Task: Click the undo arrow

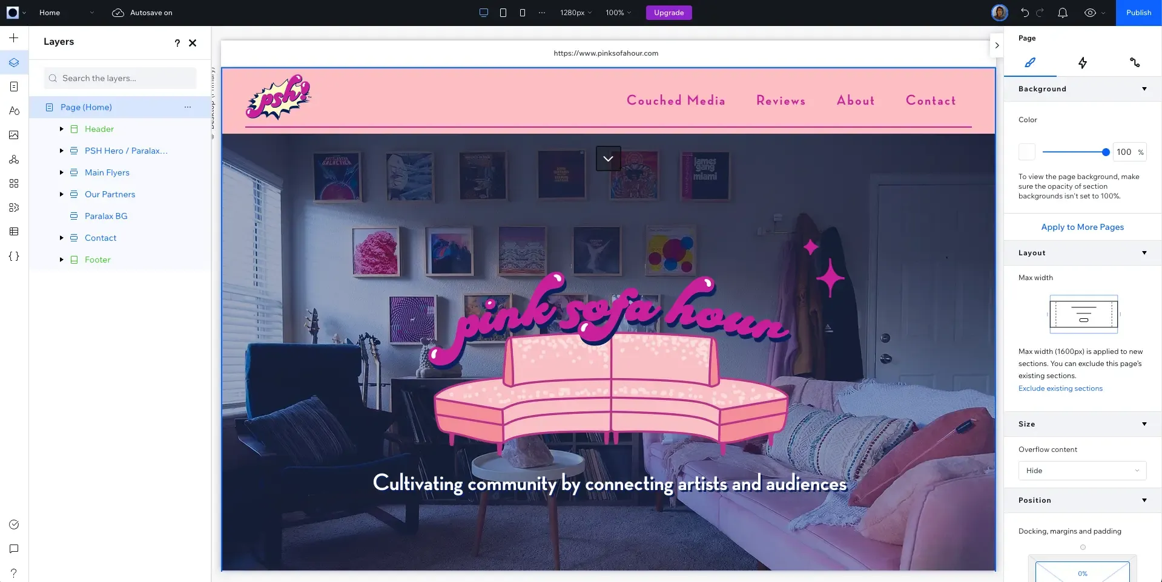Action: (x=1025, y=13)
